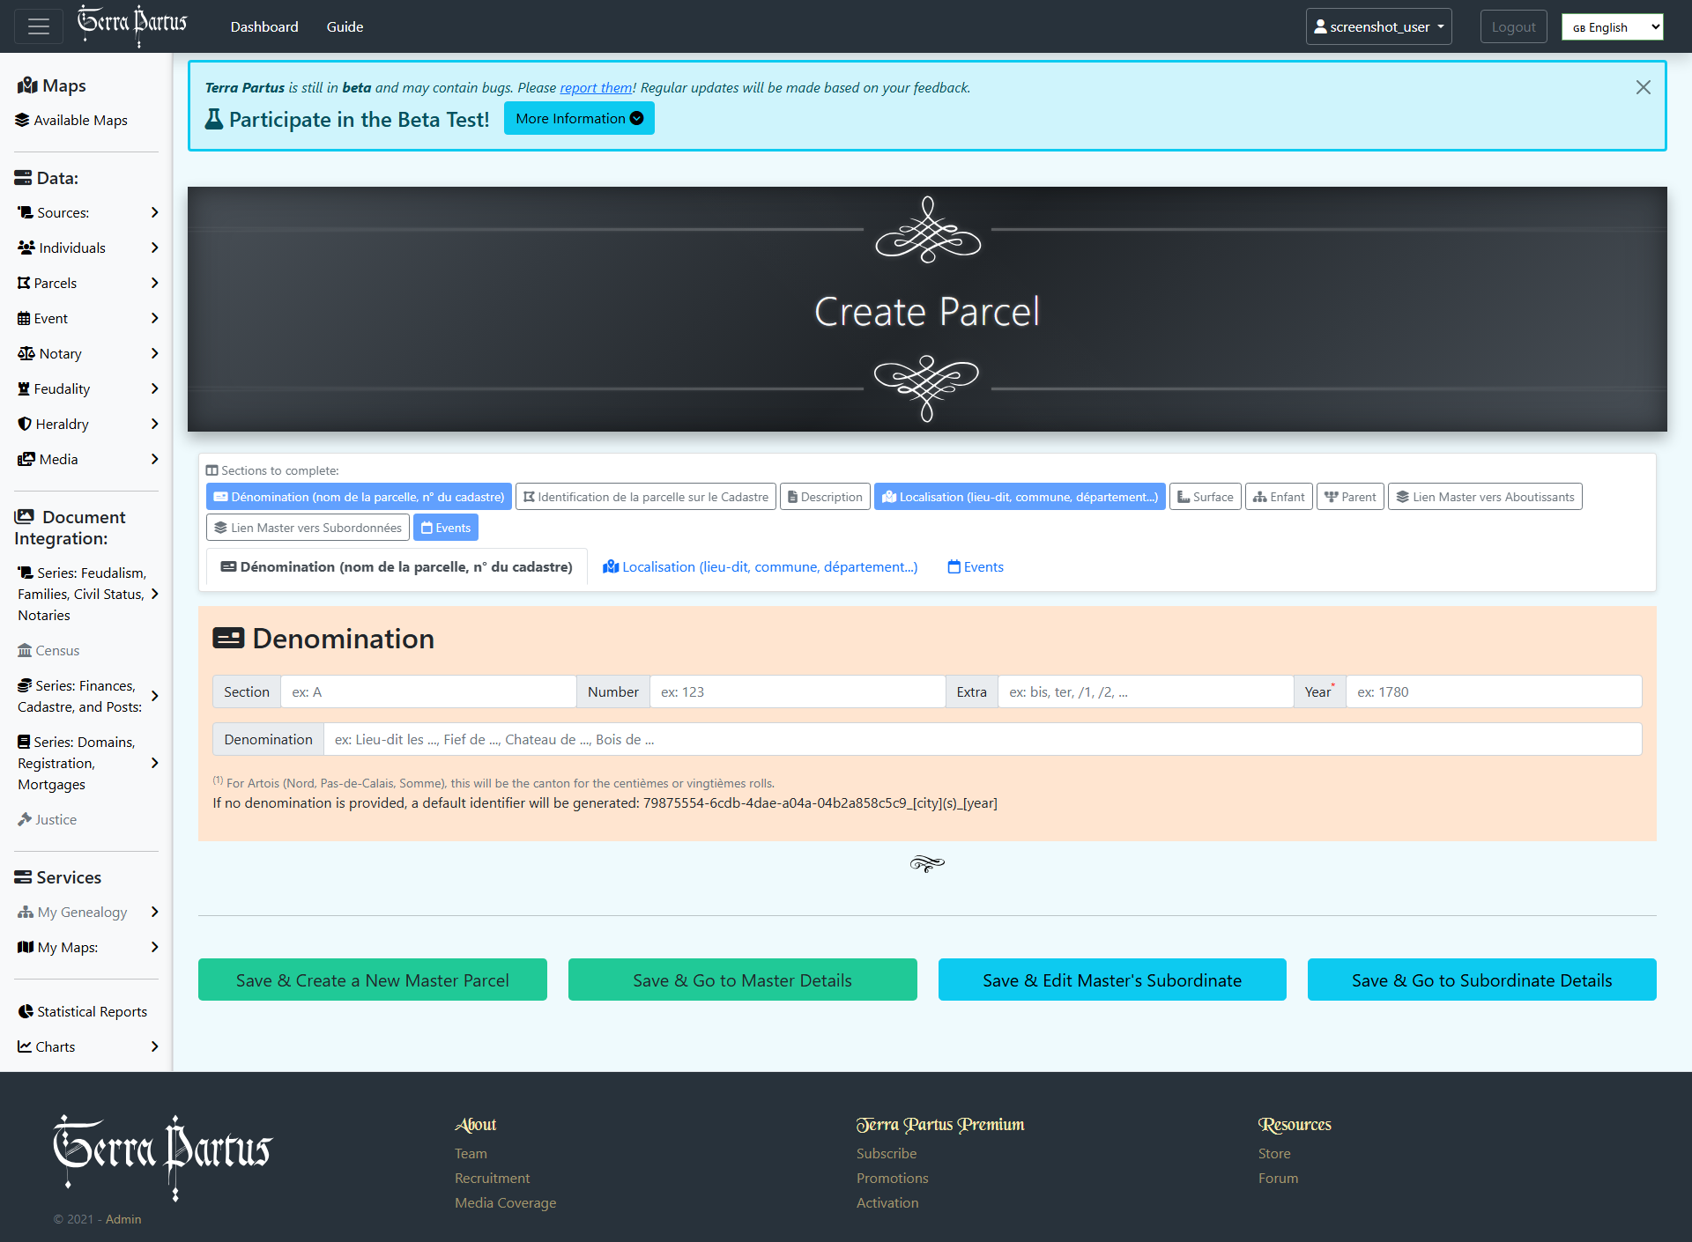This screenshot has height=1242, width=1692.
Task: Click the Year input field
Action: [x=1493, y=692]
